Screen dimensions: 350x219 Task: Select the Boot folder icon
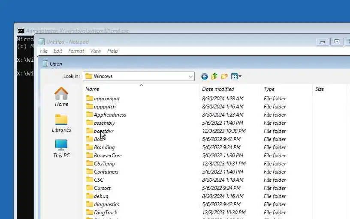click(x=90, y=139)
